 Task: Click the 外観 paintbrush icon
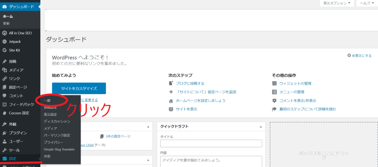pyautogui.click(x=4, y=124)
